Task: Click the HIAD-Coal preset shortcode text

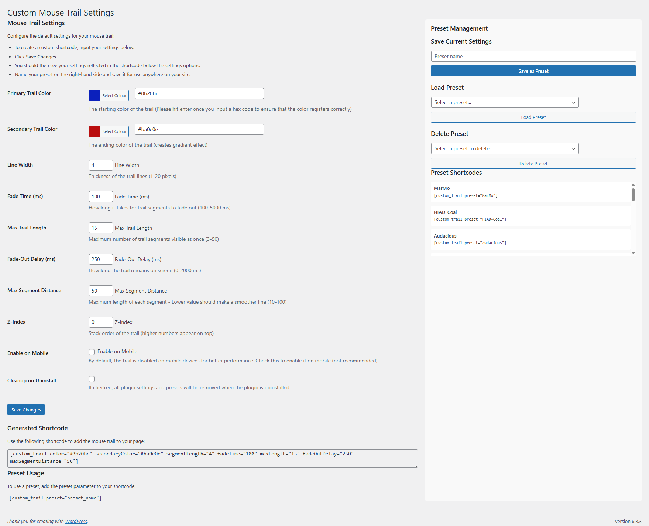Action: (x=470, y=219)
